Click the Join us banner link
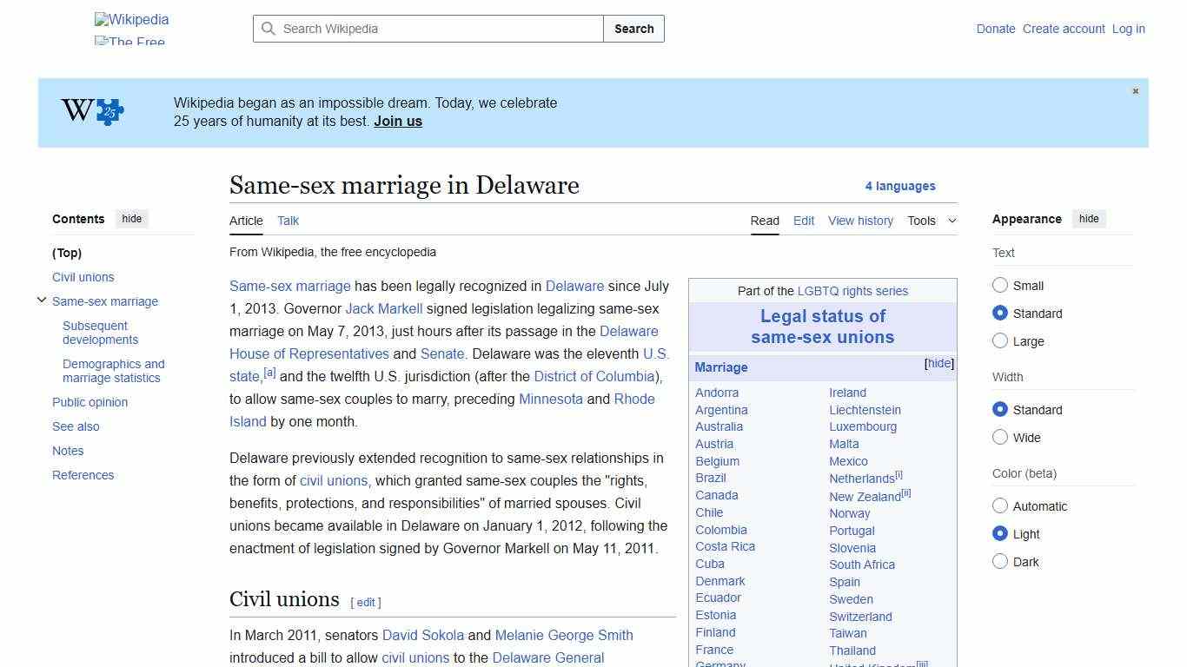The image size is (1187, 667). 397,121
